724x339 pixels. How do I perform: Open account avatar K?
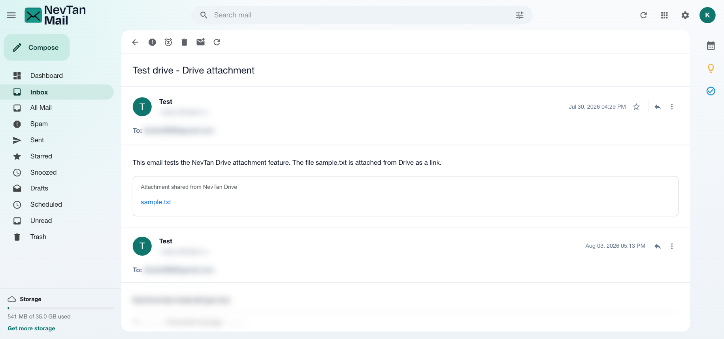click(707, 15)
